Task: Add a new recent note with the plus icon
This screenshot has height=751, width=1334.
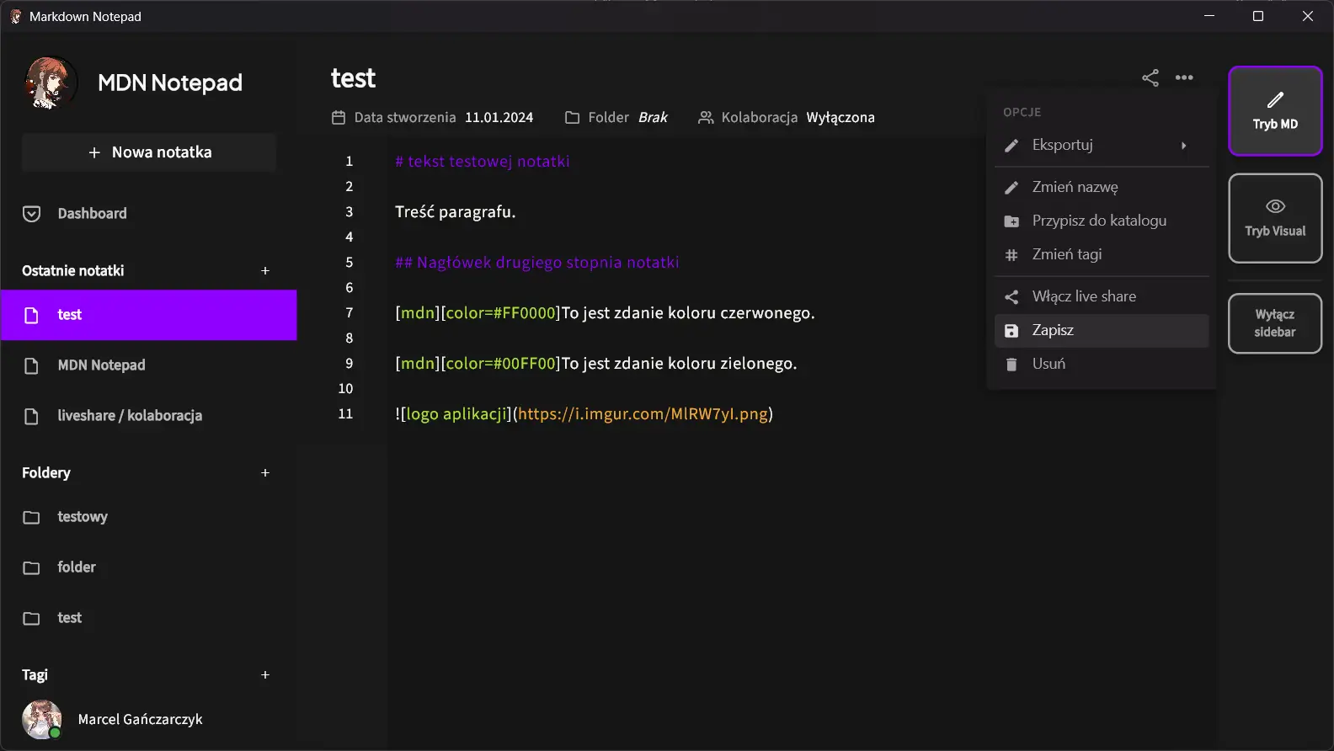Action: 265,271
